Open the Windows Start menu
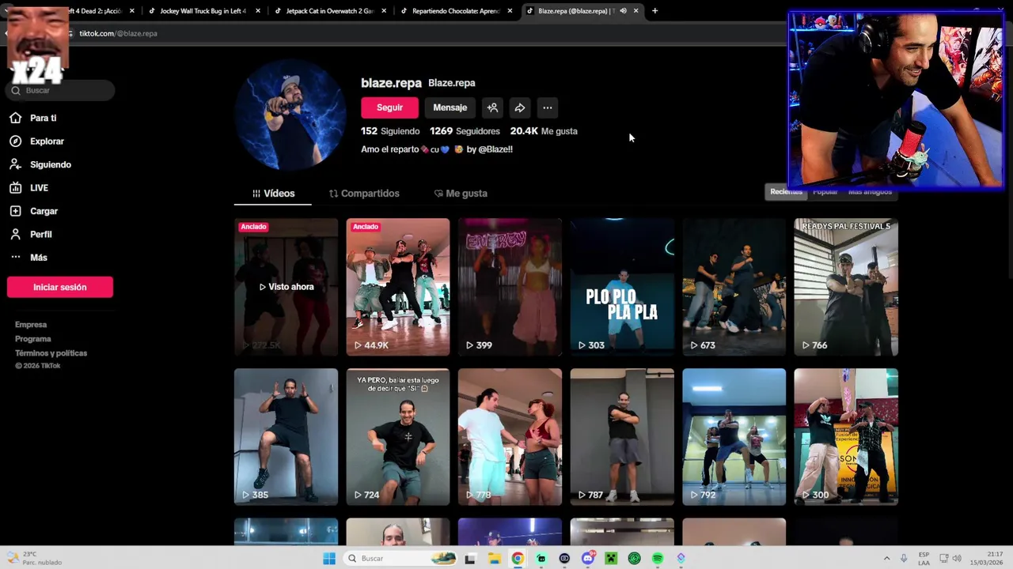This screenshot has width=1013, height=569. point(329,559)
